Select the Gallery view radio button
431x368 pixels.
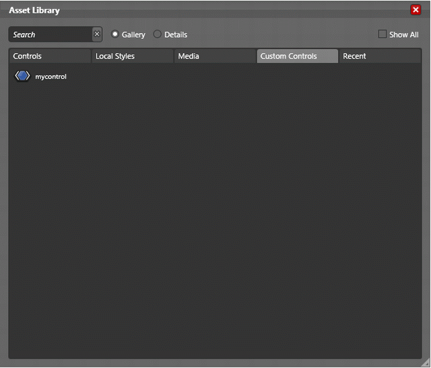click(115, 34)
